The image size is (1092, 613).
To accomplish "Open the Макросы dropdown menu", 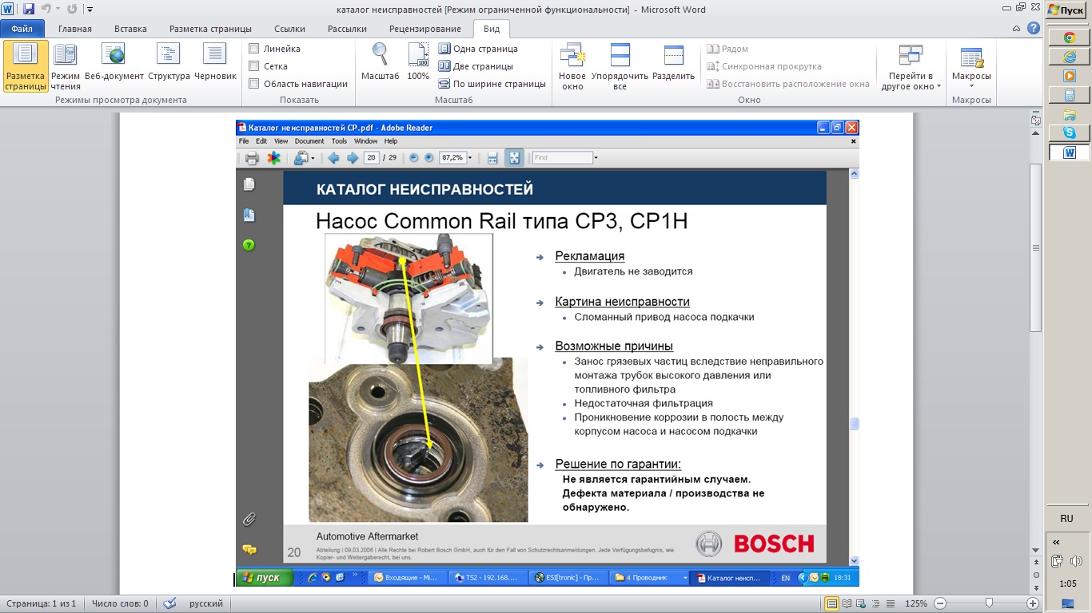I will (x=971, y=67).
